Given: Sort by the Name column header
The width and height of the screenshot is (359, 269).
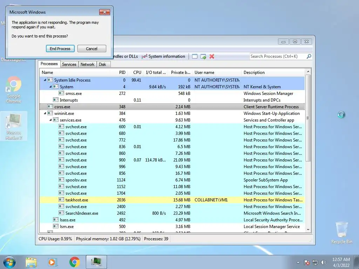Looking at the screenshot, I should click(74, 72).
